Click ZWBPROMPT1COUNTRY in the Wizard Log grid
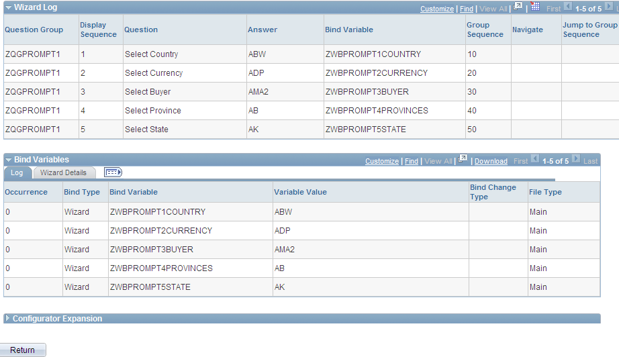The height and width of the screenshot is (357, 619). 373,54
